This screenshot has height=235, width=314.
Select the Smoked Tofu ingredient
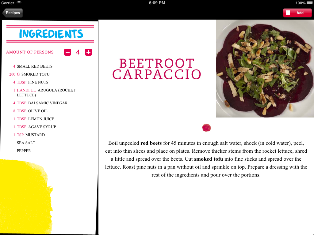29,74
